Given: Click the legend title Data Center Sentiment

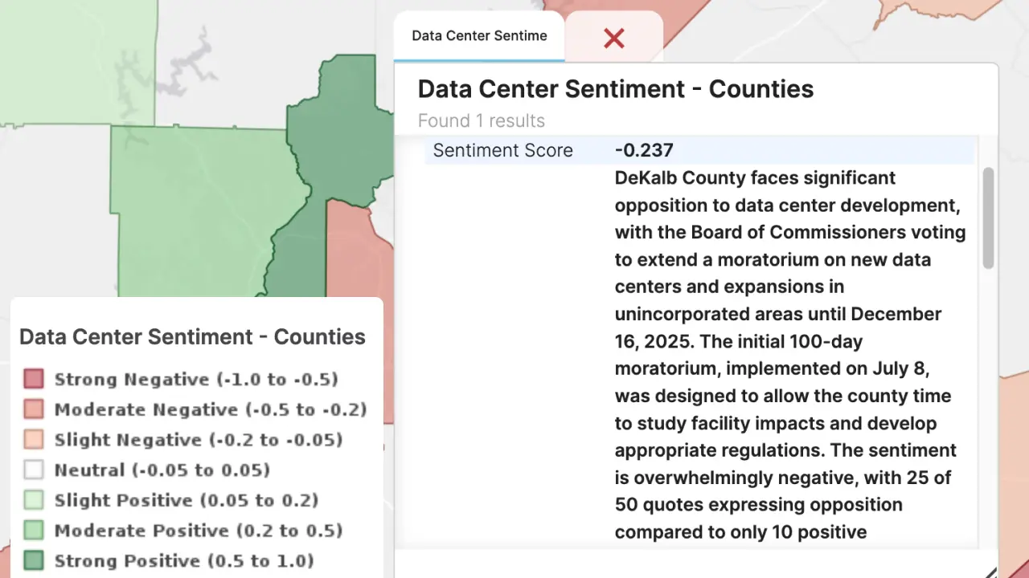Looking at the screenshot, I should [192, 336].
